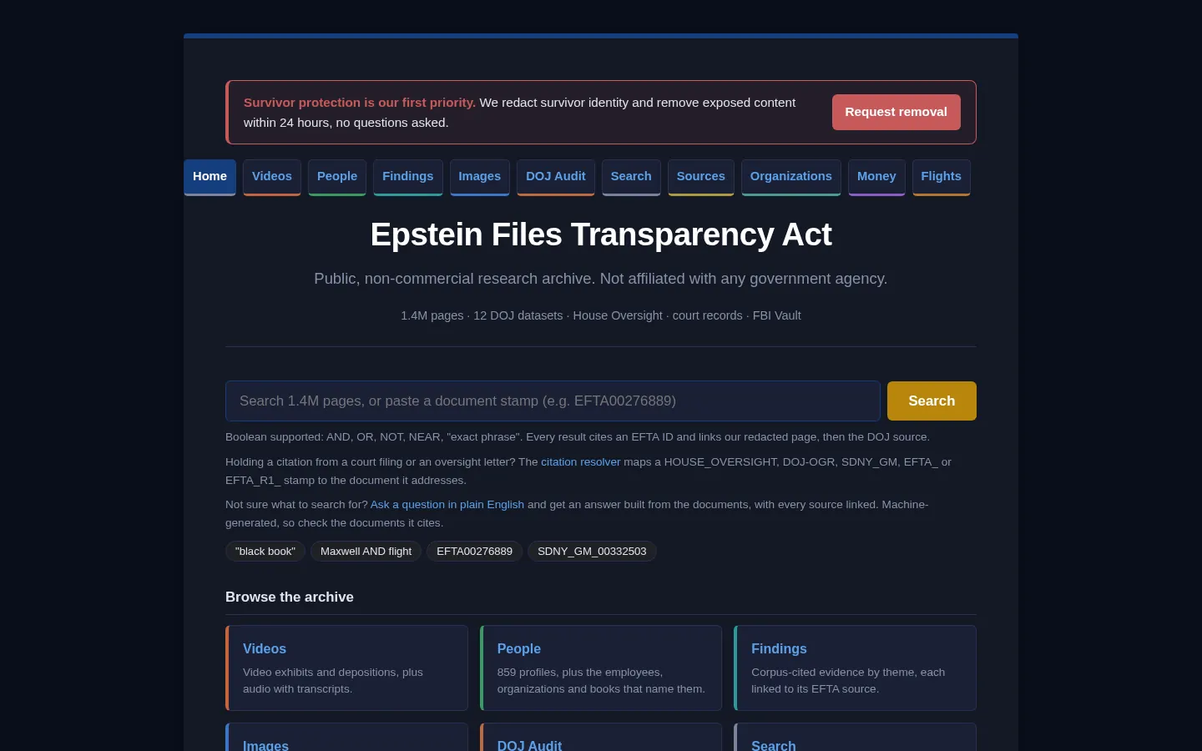This screenshot has width=1202, height=751.
Task: Select the Images tab
Action: (x=480, y=177)
